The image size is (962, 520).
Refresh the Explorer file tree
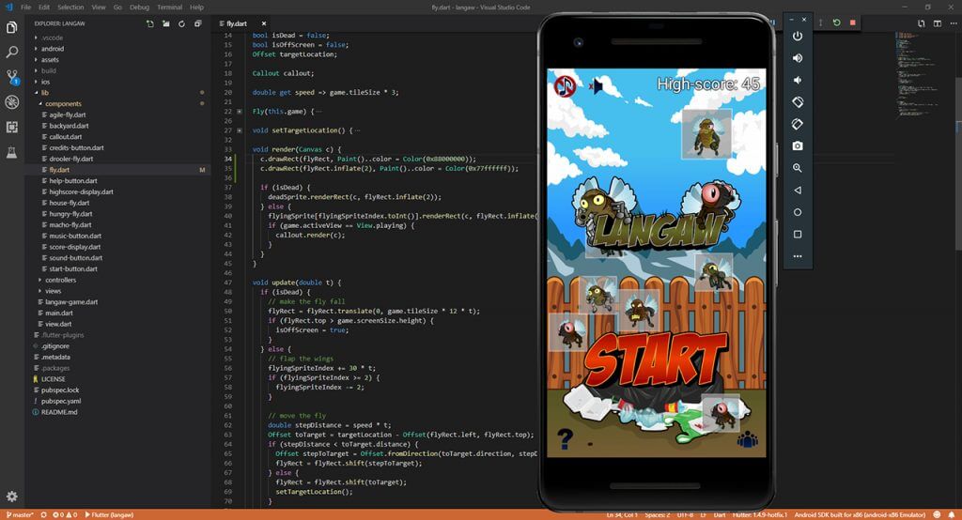pos(181,23)
